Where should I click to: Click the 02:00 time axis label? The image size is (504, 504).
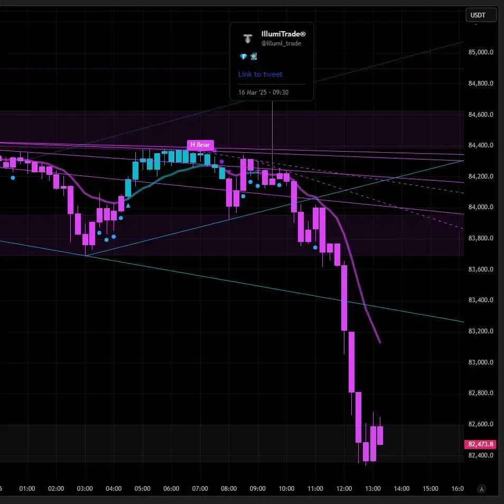pos(56,489)
